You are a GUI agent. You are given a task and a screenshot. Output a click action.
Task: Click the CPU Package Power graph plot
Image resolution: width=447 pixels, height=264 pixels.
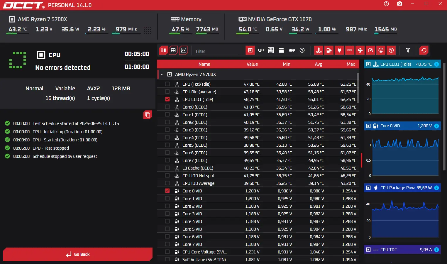pos(405,219)
